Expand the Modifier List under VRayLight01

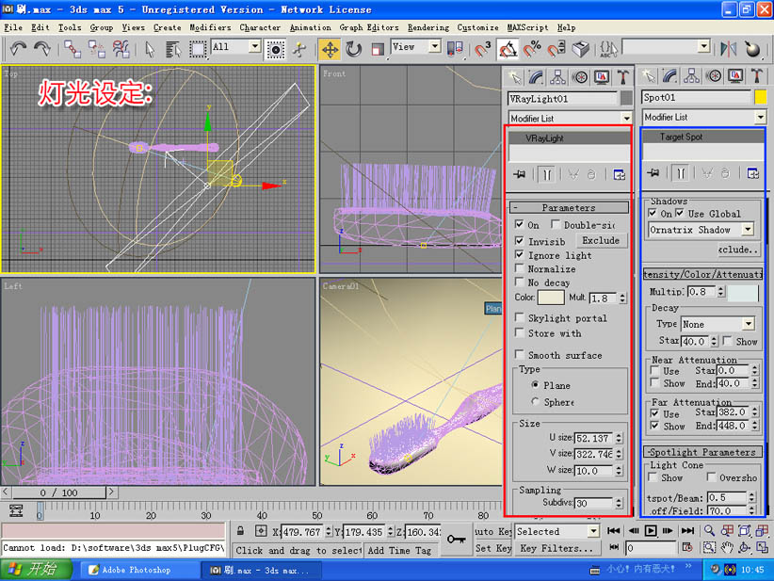[627, 118]
